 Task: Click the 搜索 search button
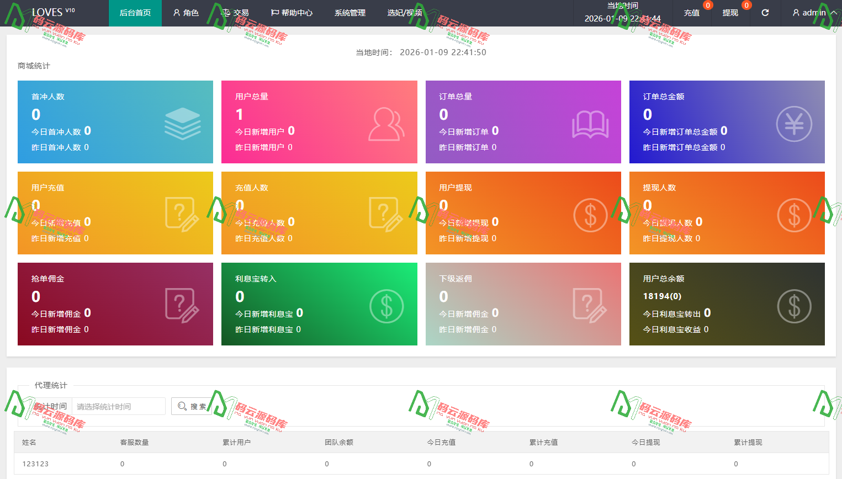(x=192, y=406)
